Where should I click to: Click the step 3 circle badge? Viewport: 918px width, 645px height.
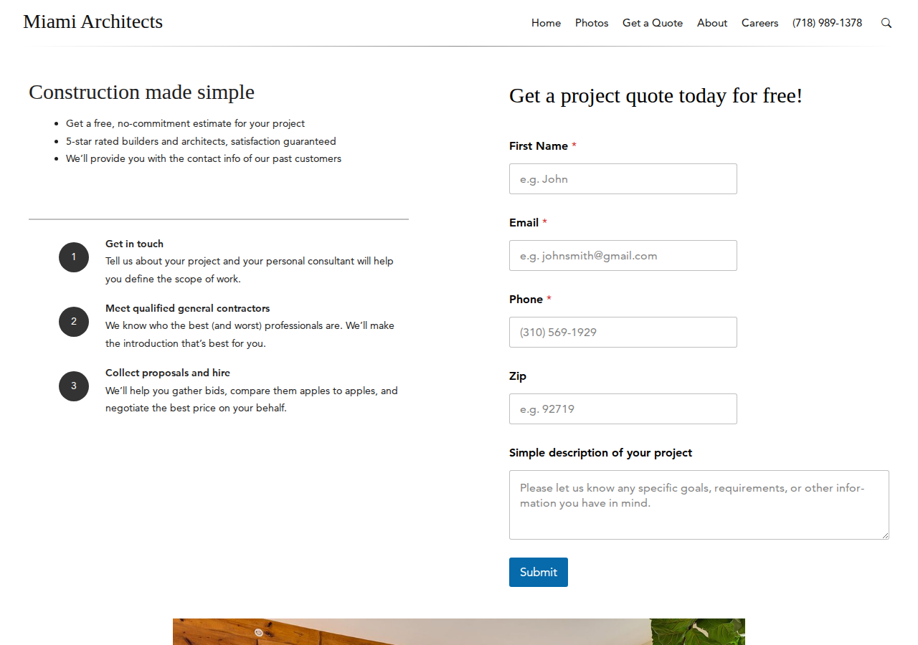74,386
